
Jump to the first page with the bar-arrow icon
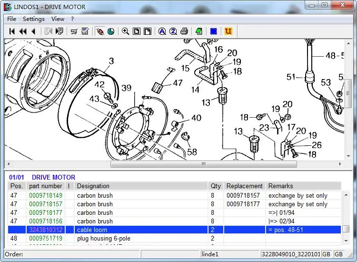[x=12, y=31]
